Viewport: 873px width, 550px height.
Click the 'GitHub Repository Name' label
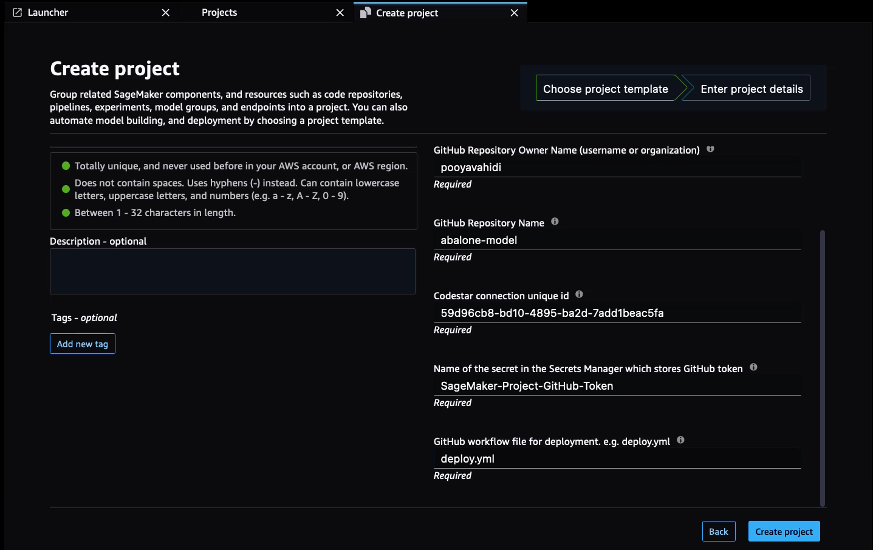489,223
